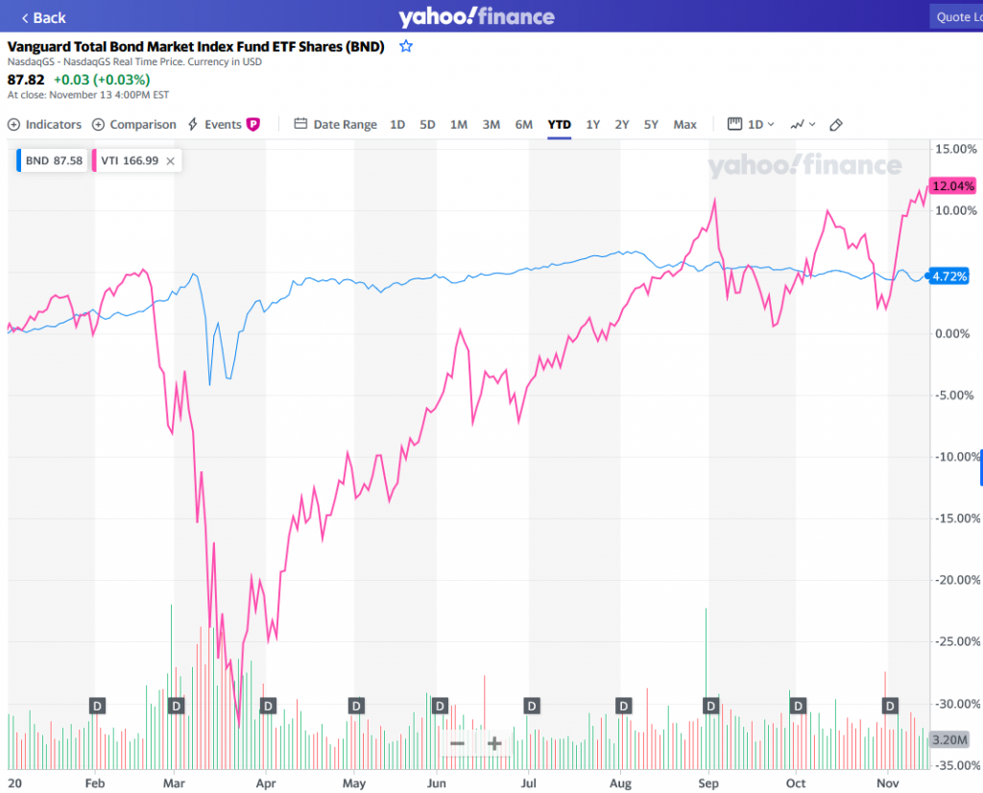Zoom out the chart with minus button
This screenshot has width=983, height=793.
[x=458, y=743]
